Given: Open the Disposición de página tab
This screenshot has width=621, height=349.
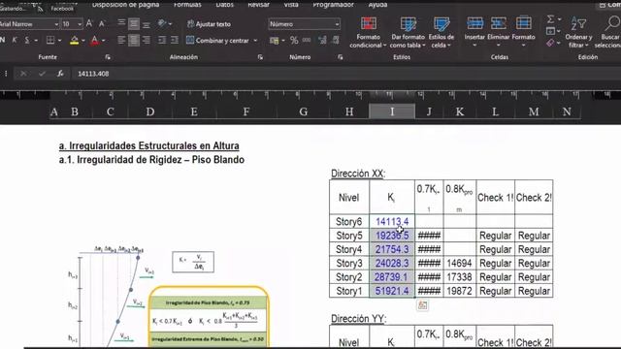Looking at the screenshot, I should 125,5.
